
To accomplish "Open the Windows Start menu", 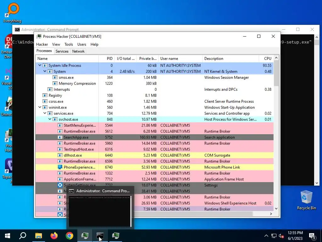I will 8,236.
